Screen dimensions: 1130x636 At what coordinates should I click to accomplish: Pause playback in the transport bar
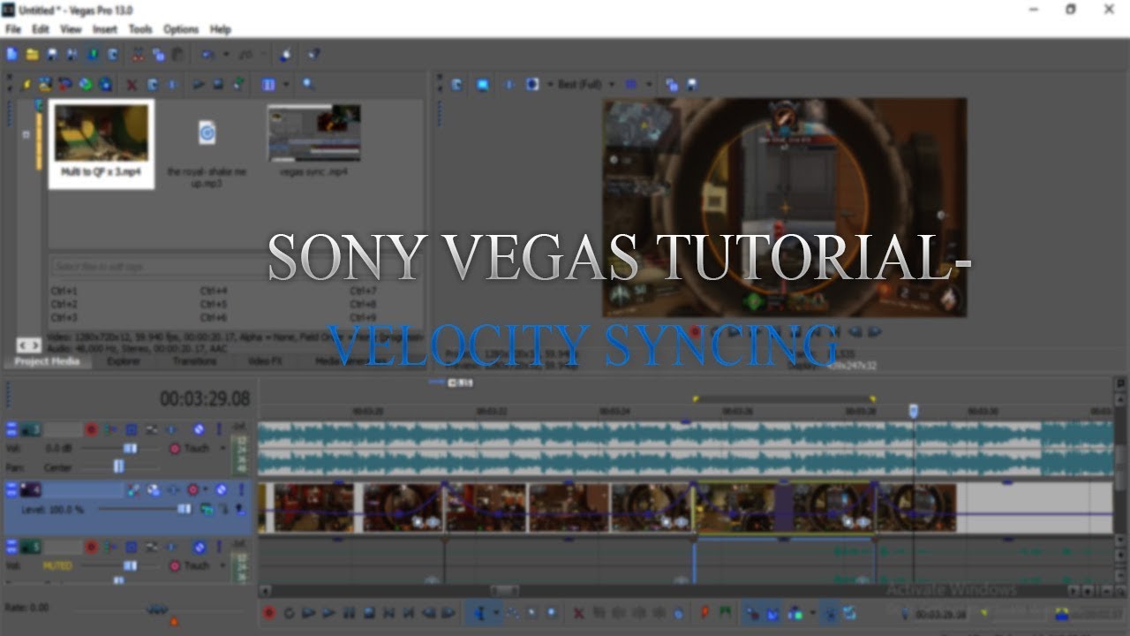pyautogui.click(x=350, y=612)
